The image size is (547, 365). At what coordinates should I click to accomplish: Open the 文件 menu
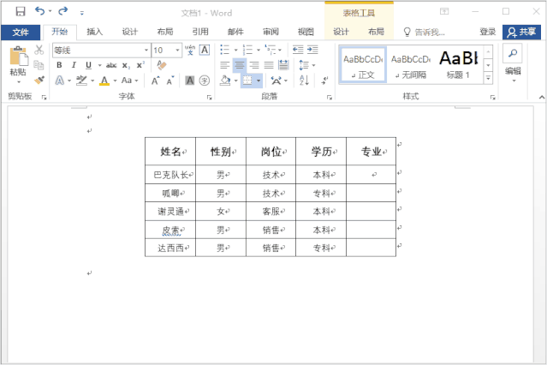coord(21,32)
